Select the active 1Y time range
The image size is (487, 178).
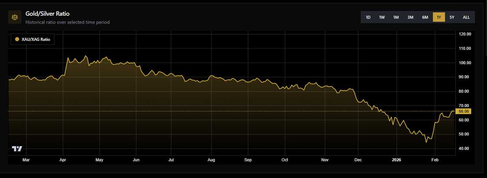click(x=439, y=17)
